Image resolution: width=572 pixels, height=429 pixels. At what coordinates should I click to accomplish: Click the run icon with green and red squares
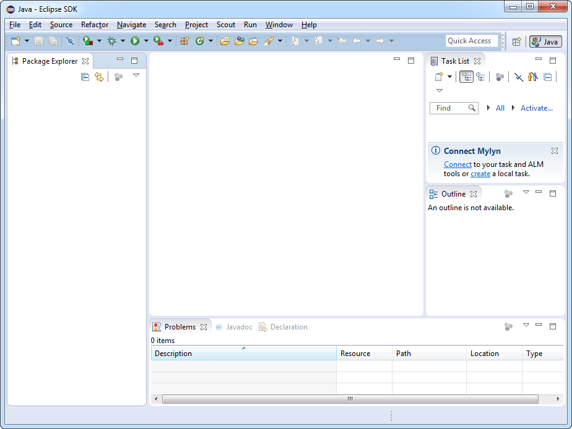coord(88,41)
